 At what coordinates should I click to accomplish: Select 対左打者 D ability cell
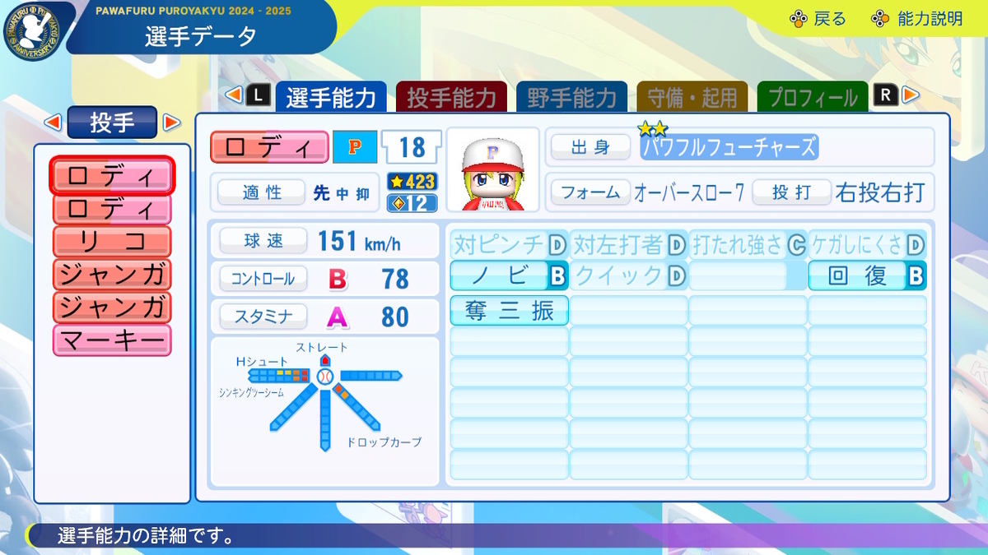pos(629,244)
